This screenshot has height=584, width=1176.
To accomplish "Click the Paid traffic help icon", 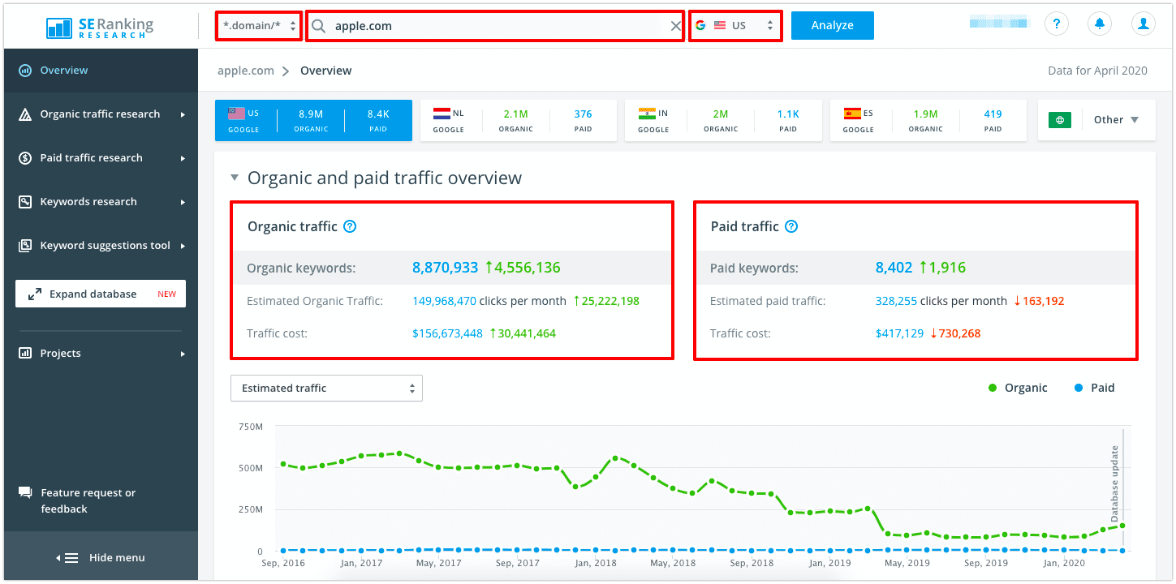I will coord(791,227).
